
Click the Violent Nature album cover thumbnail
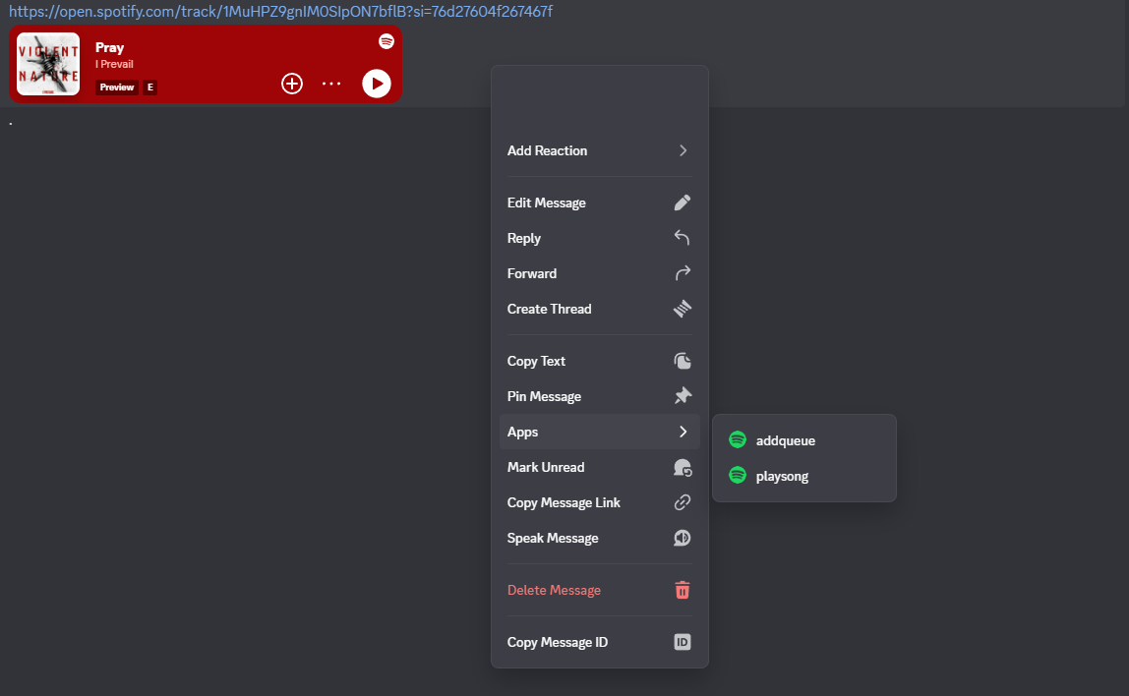pos(48,64)
